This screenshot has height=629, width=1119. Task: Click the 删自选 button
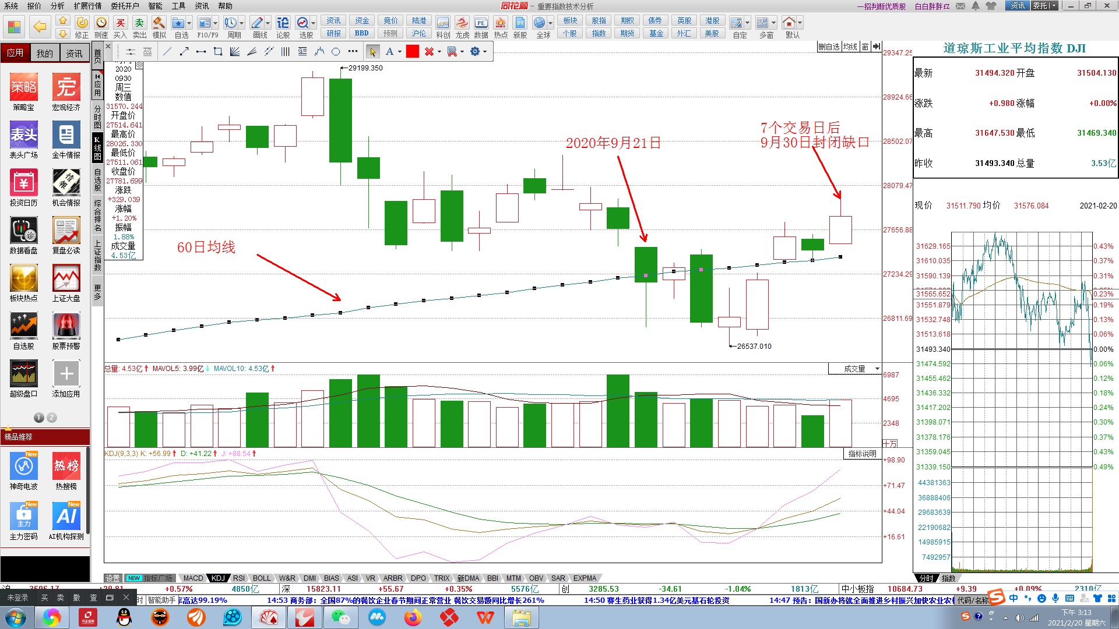pos(829,47)
